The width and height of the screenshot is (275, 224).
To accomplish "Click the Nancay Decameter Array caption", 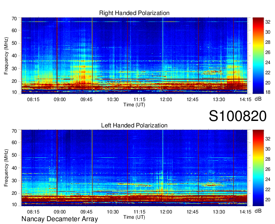I will point(59,219).
